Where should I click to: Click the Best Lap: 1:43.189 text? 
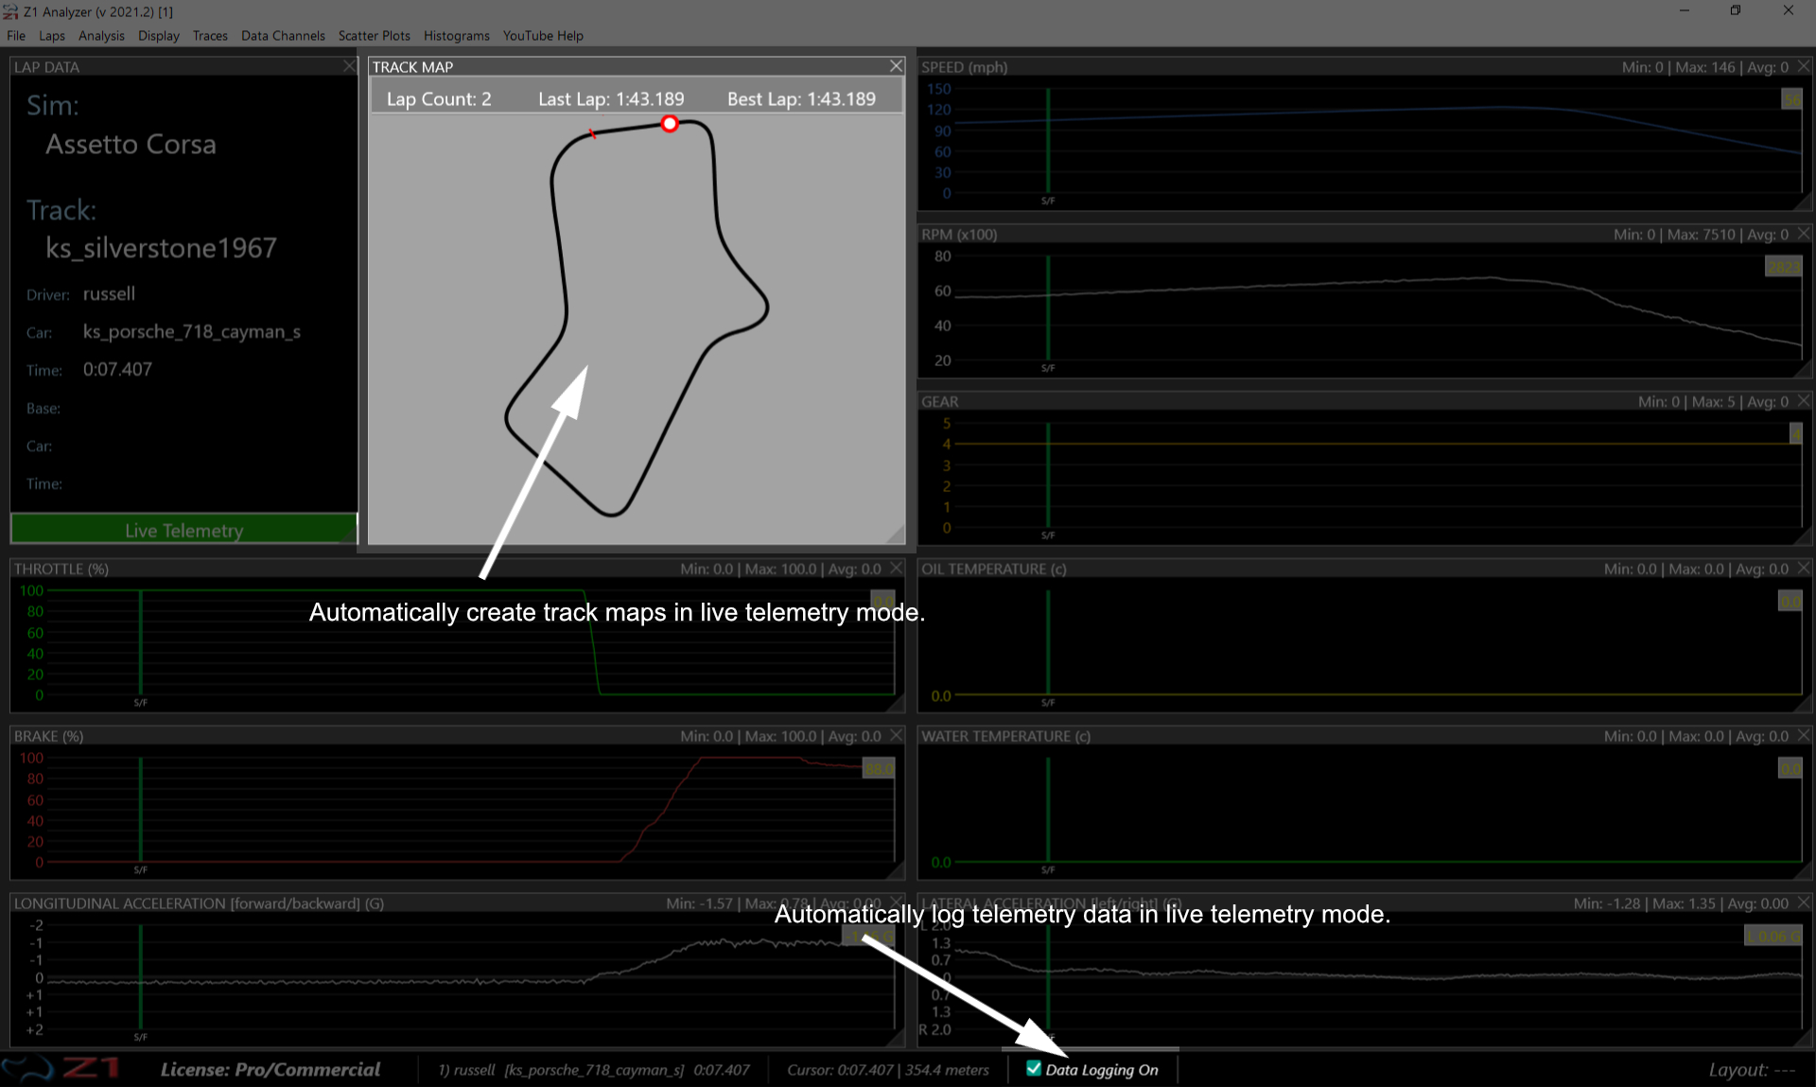click(801, 98)
